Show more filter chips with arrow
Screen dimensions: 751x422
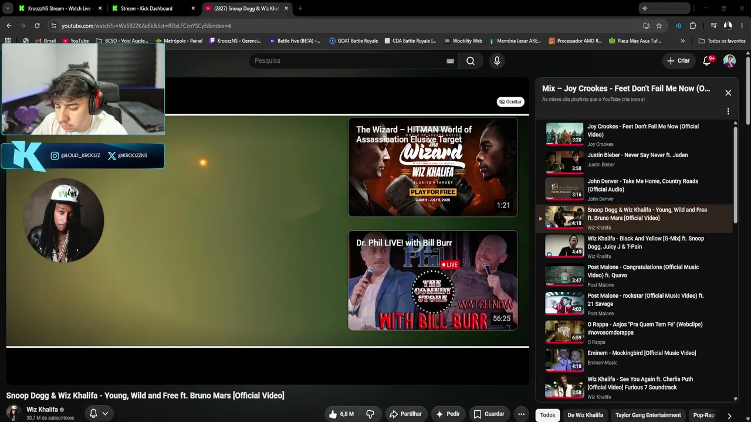pyautogui.click(x=729, y=416)
